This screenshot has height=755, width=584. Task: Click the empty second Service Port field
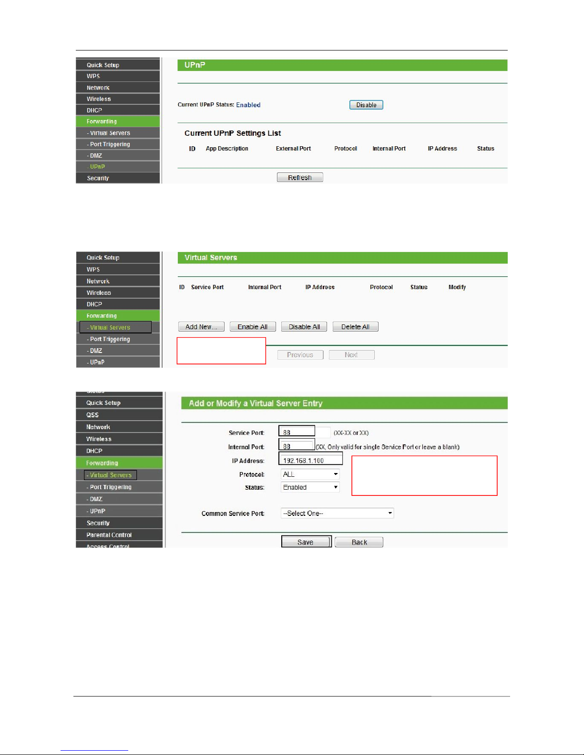click(x=324, y=433)
